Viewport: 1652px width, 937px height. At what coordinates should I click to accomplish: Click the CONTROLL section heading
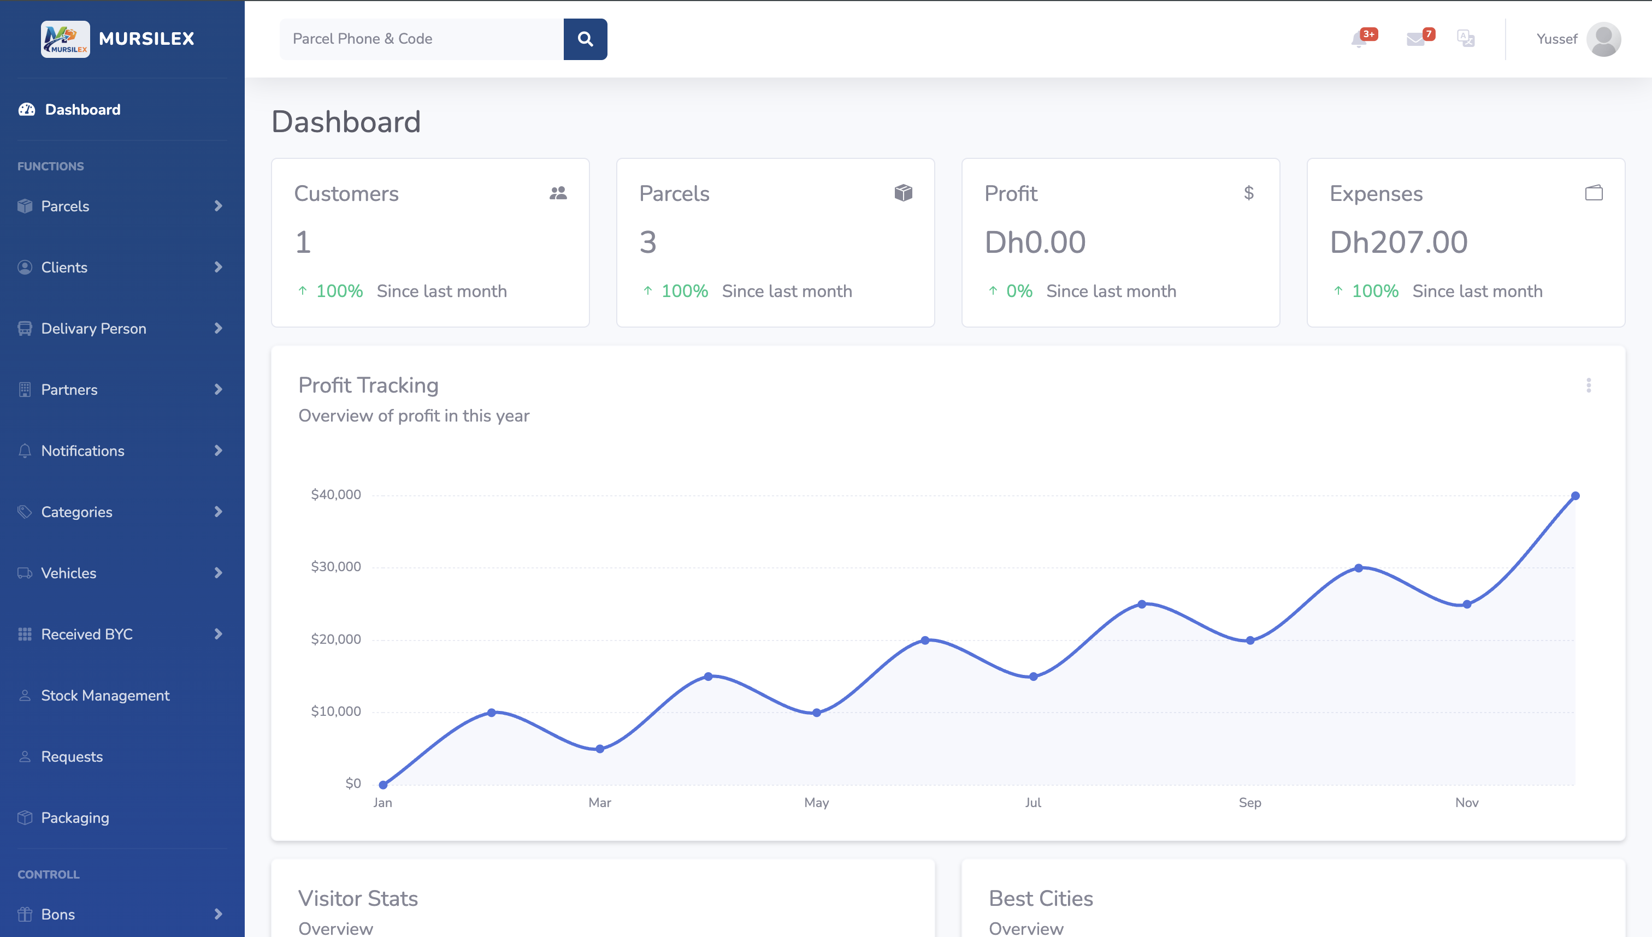coord(49,875)
